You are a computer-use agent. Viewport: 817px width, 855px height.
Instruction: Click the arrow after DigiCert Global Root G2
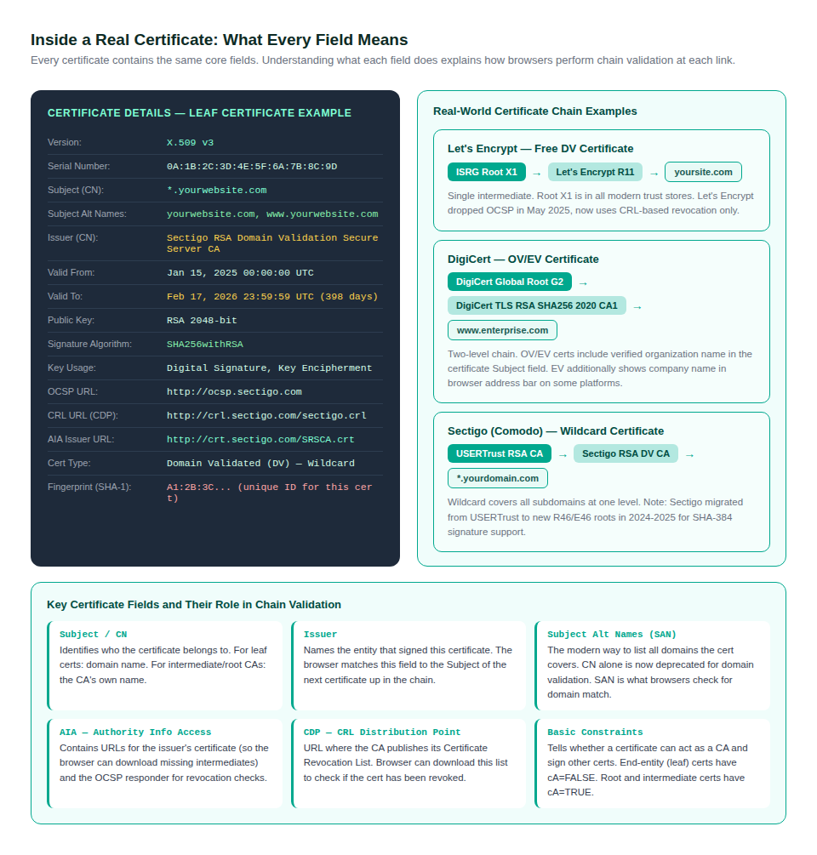point(583,283)
